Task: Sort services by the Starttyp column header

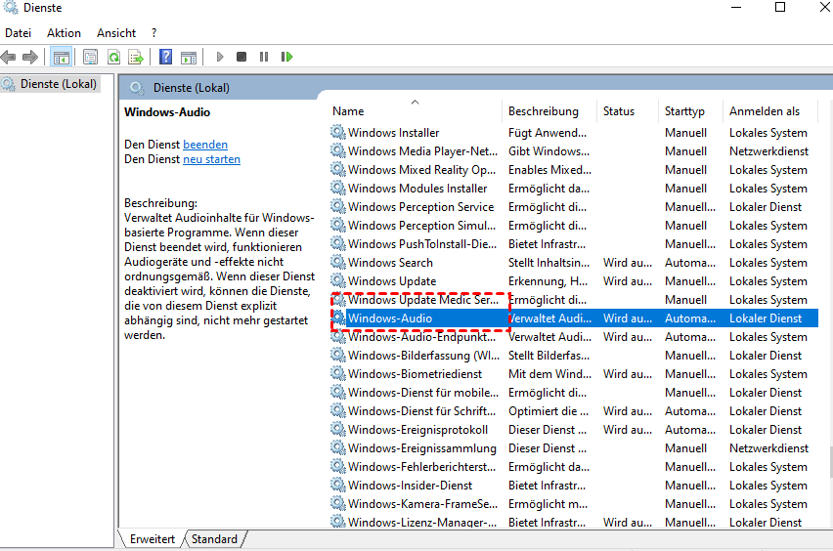Action: coord(684,111)
